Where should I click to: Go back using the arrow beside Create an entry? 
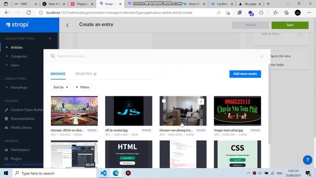coord(67,25)
